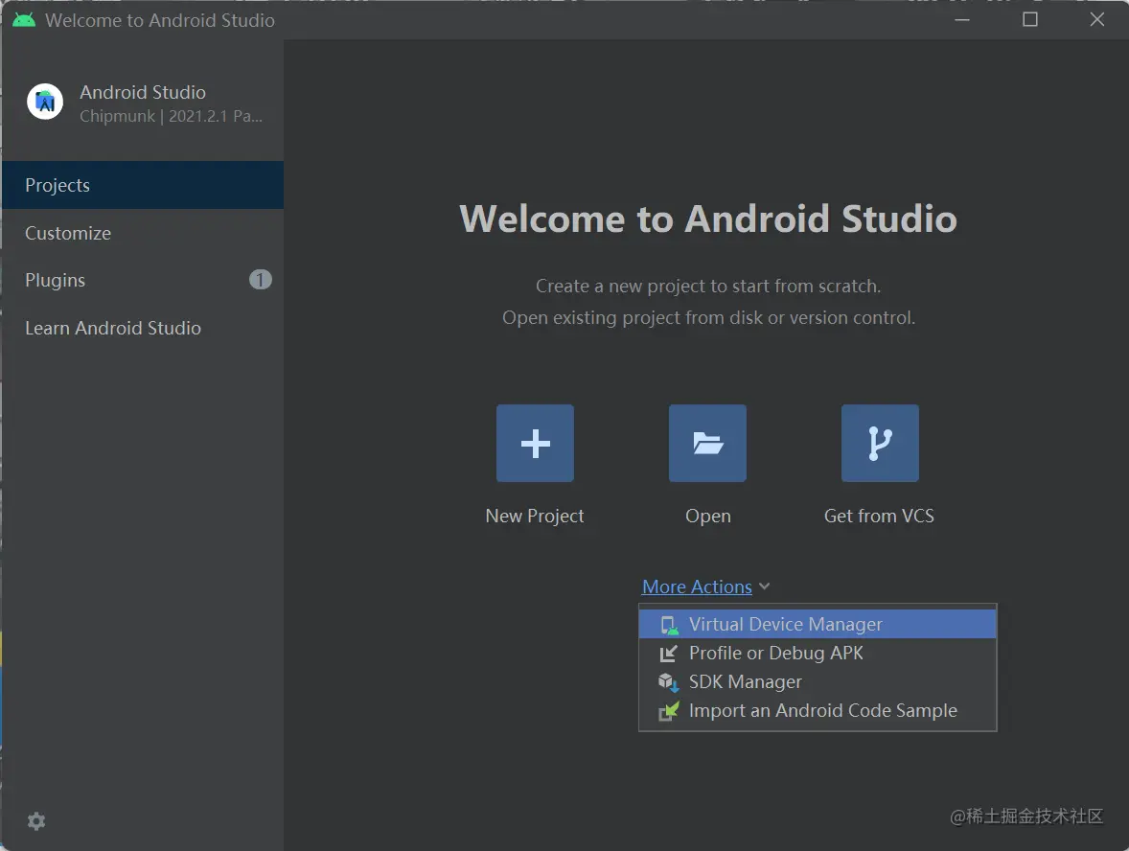Click 'Open existing project from disk' text
Screen dimensions: 1129x851
pyautogui.click(x=708, y=317)
